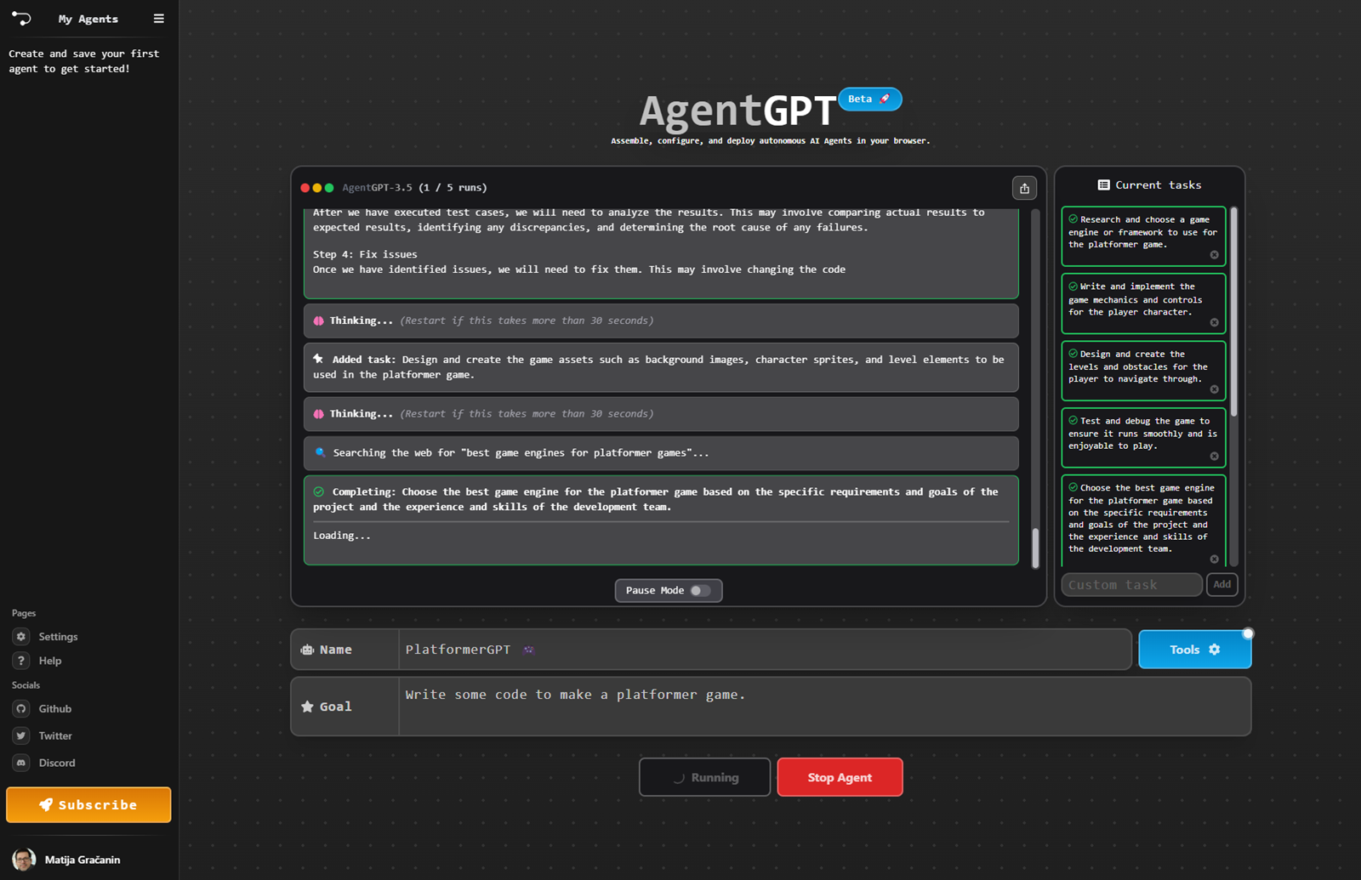Click the red window dot in chat header

coord(305,188)
